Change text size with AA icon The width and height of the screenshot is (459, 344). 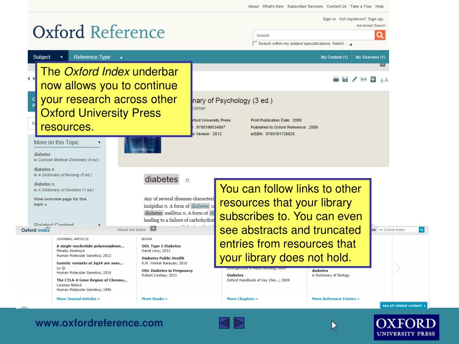tap(384, 80)
